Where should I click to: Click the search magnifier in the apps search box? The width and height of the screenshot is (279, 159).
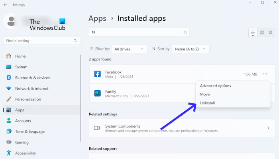click(x=185, y=33)
